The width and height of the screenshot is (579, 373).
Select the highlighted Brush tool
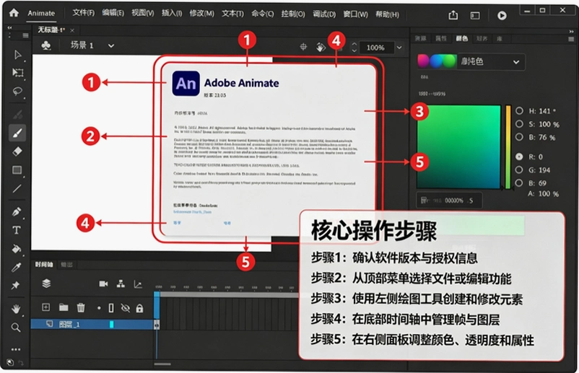(x=17, y=133)
